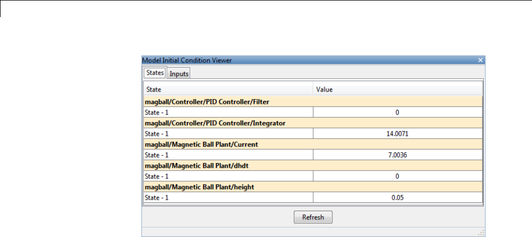The height and width of the screenshot is (237, 532).
Task: Click the dhdt state value 0 field
Action: (398, 176)
